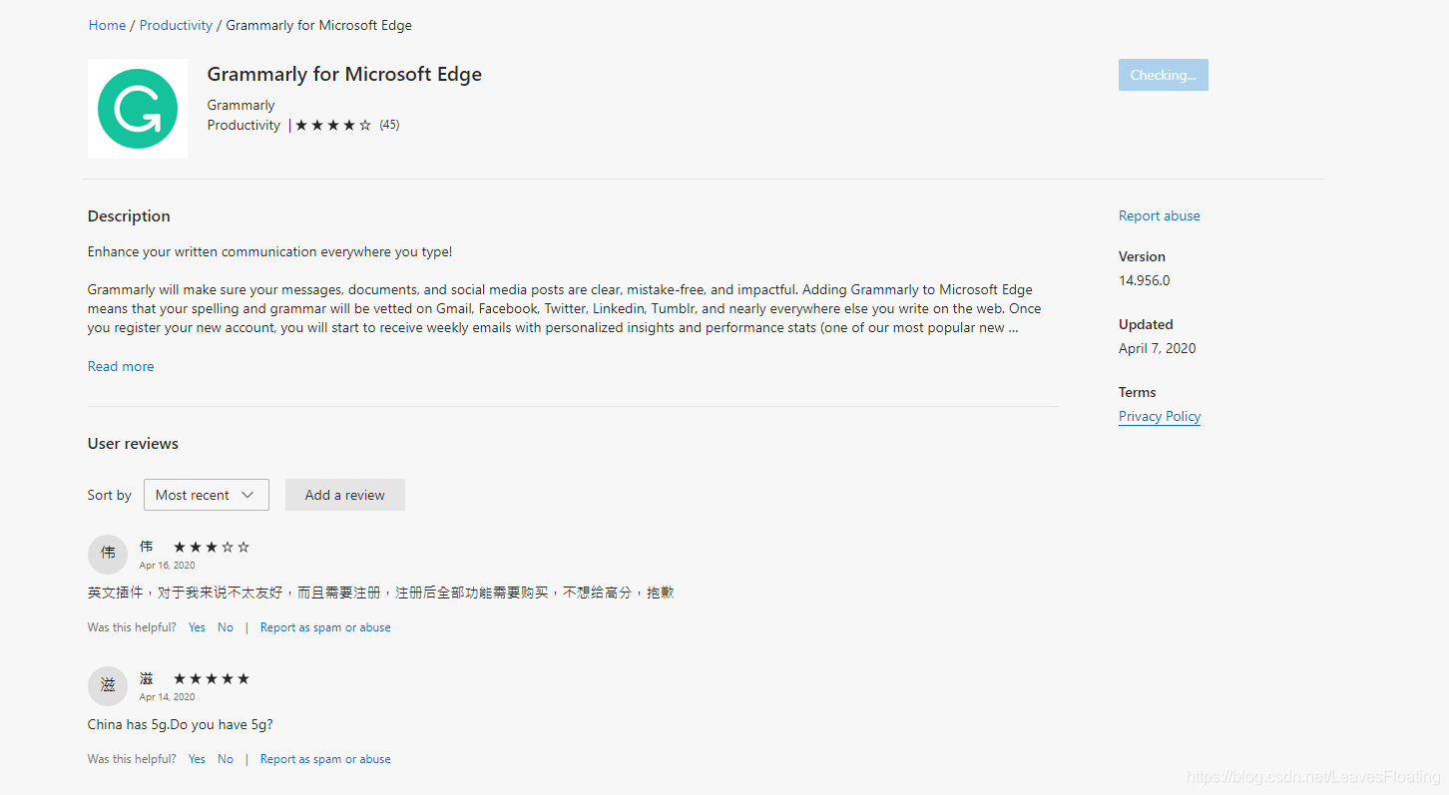Click the updated date April 7, 2020
The image size is (1449, 795).
click(1157, 348)
